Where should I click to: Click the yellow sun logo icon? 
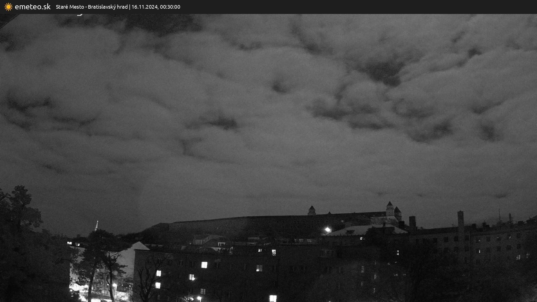(8, 7)
